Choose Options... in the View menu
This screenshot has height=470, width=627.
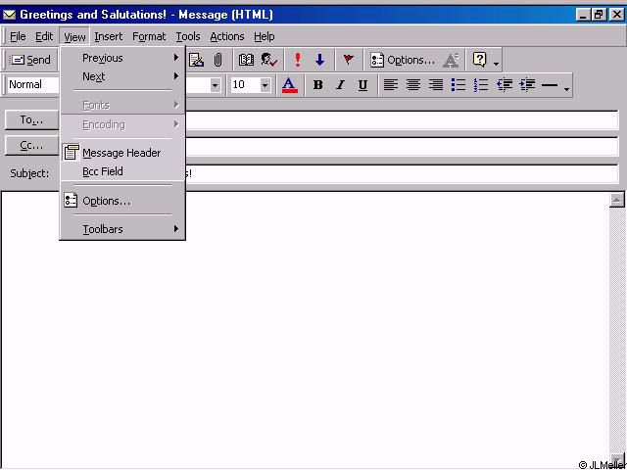pyautogui.click(x=122, y=201)
